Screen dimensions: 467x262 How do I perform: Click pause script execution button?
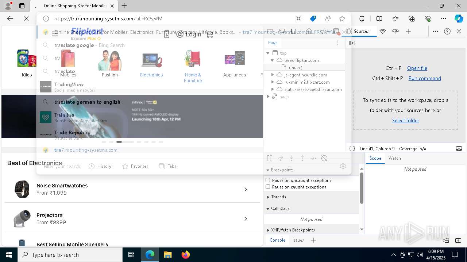(x=270, y=158)
